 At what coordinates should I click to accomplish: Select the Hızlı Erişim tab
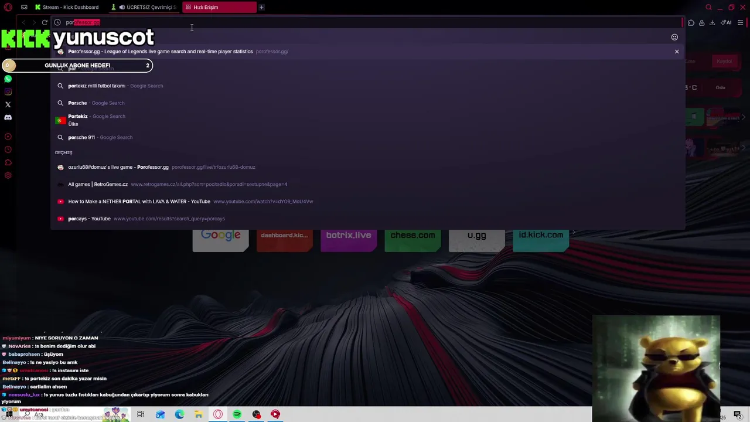coord(219,7)
